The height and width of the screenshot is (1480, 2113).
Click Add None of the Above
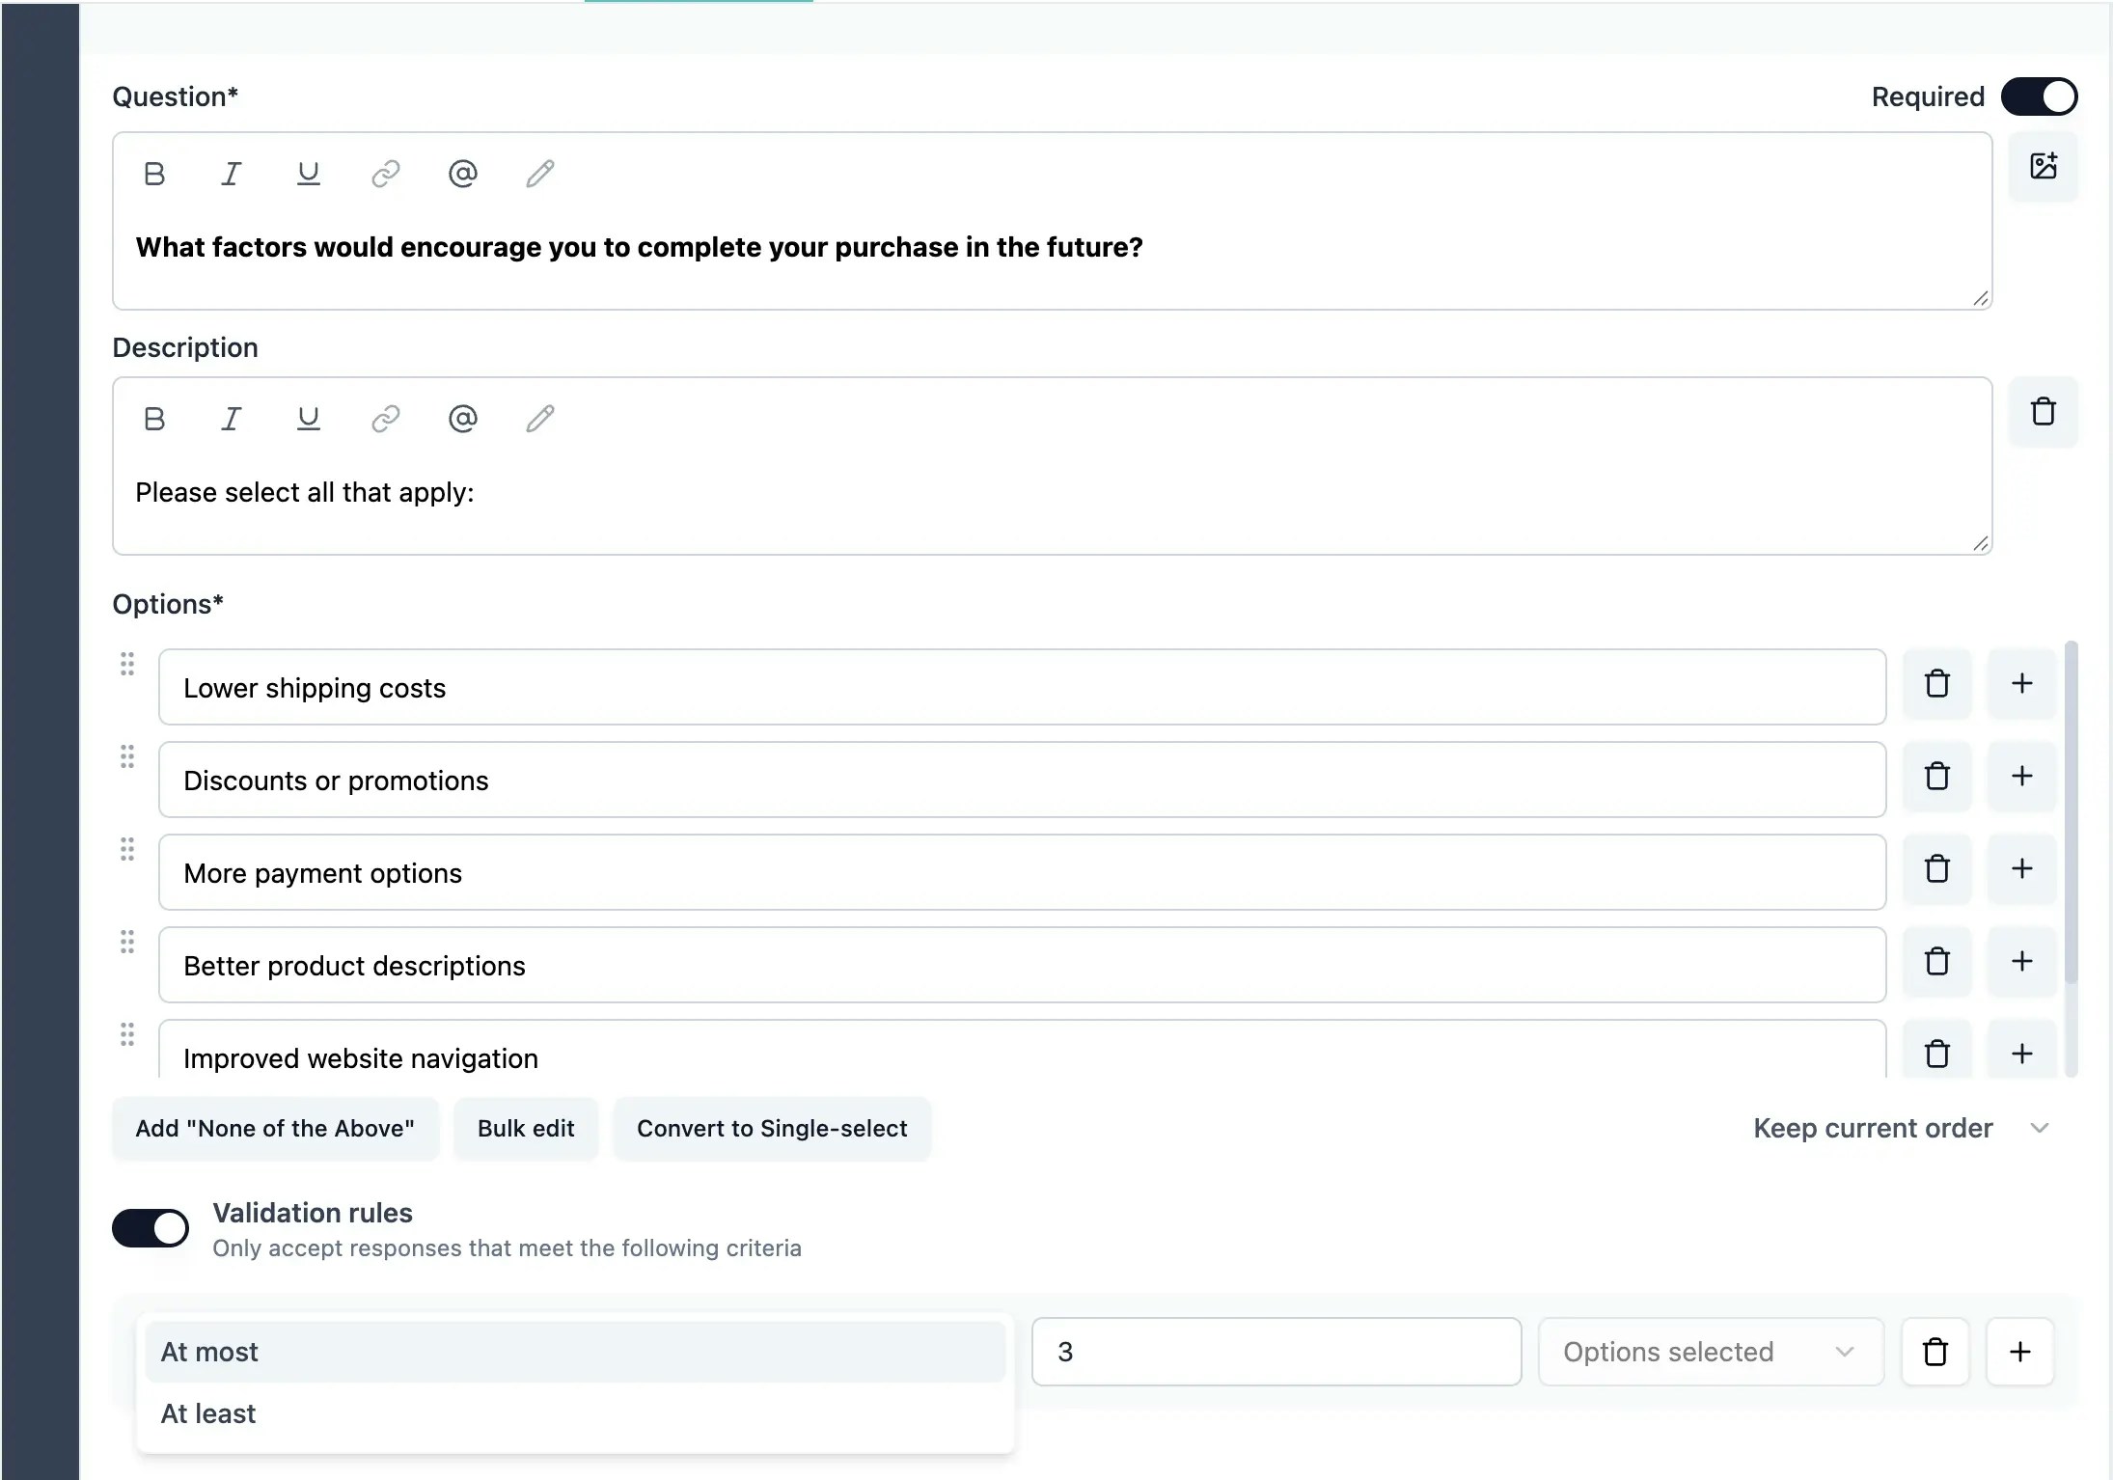pos(275,1128)
